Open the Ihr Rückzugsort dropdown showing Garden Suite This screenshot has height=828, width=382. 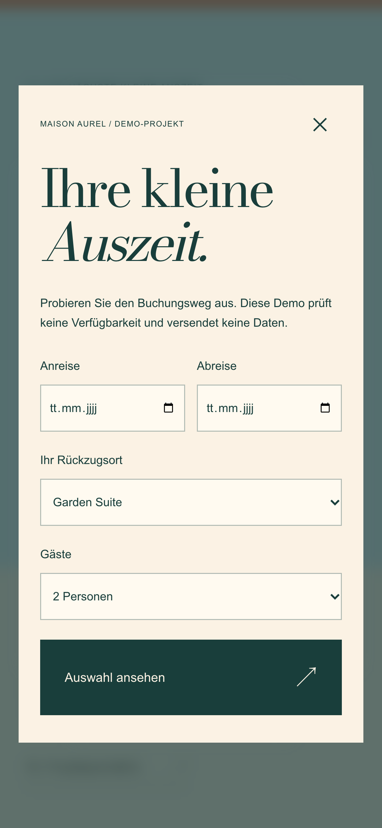pos(191,502)
